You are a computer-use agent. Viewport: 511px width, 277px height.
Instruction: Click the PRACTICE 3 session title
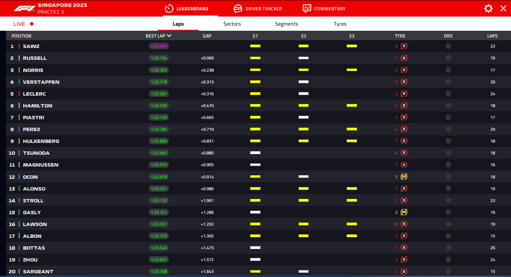click(x=51, y=12)
